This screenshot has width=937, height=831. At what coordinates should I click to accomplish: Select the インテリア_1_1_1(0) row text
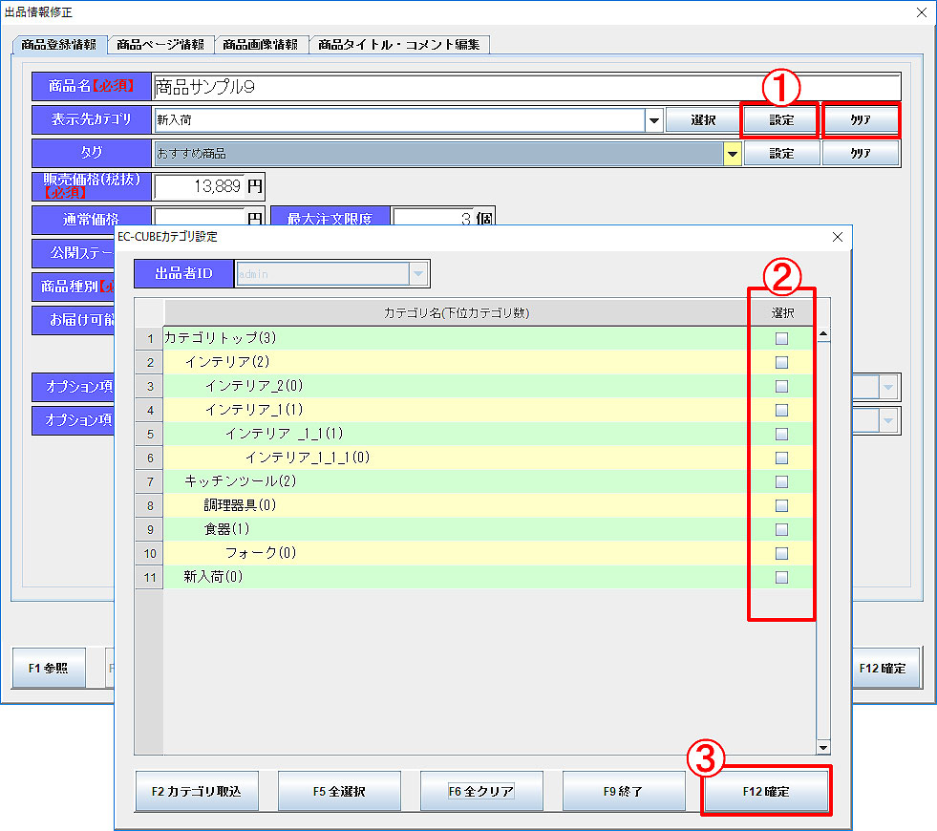[308, 458]
